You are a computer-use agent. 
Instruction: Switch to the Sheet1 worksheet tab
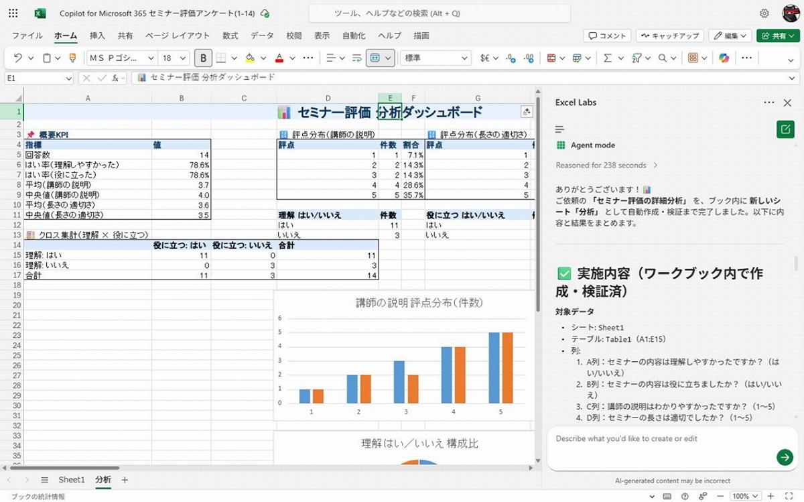pyautogui.click(x=72, y=480)
